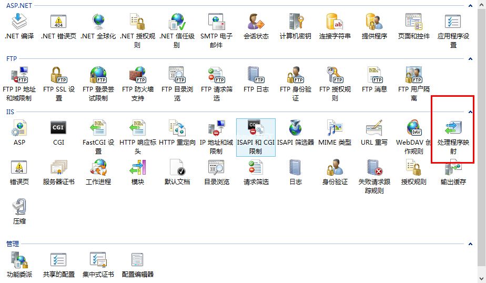Open 服务器证书 server certificates
Image resolution: width=486 pixels, height=283 pixels.
click(58, 168)
